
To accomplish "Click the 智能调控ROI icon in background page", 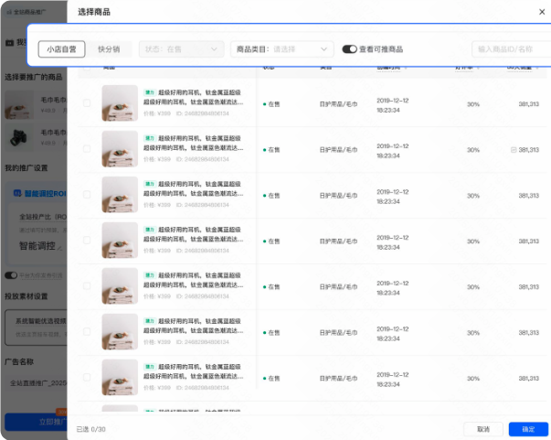I will (x=17, y=193).
